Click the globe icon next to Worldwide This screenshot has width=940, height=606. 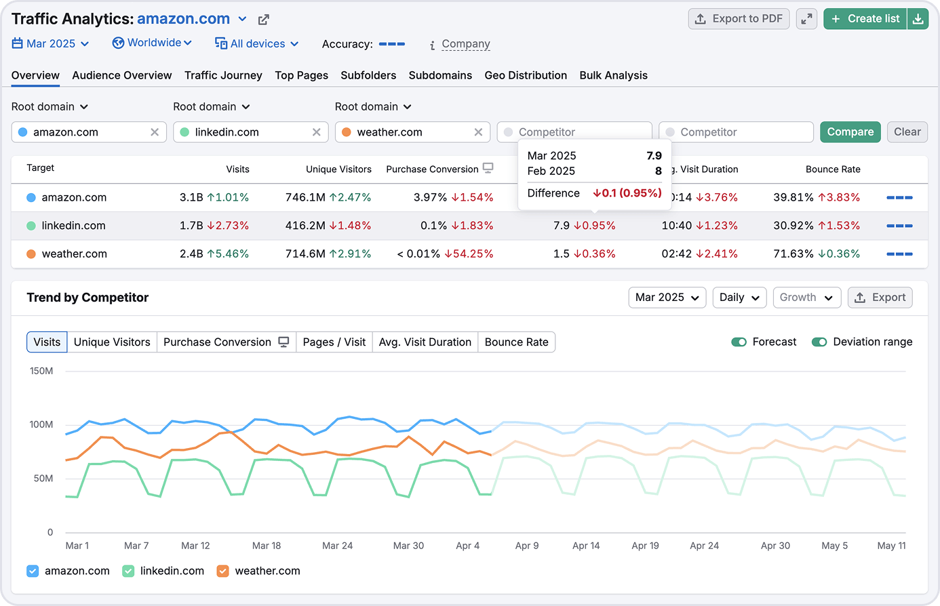[117, 42]
